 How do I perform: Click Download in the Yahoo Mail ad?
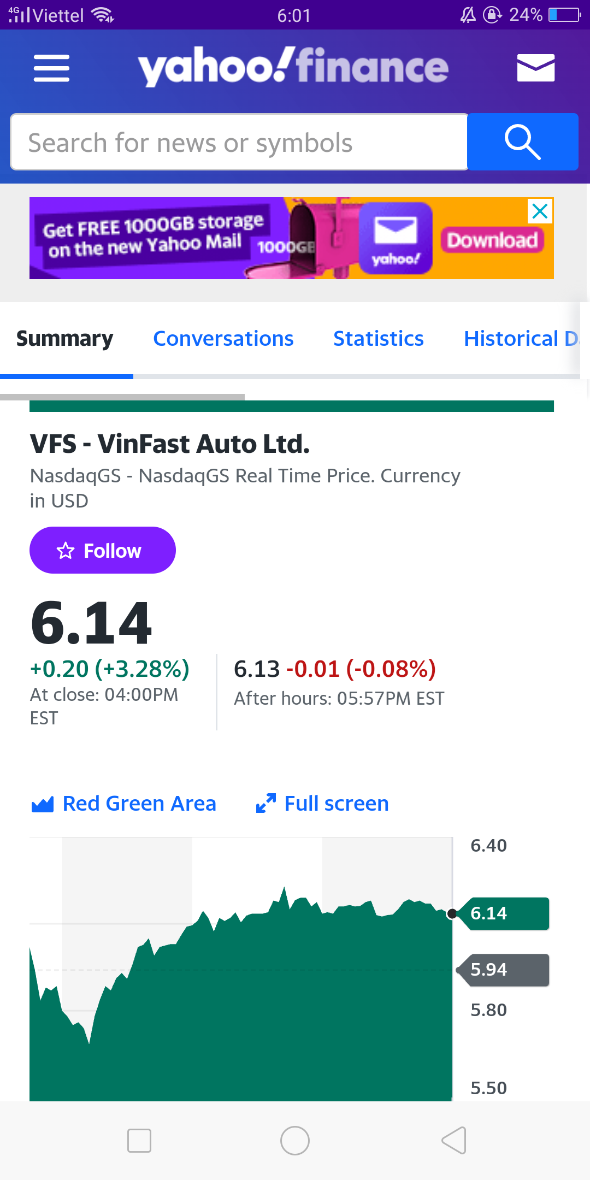pyautogui.click(x=492, y=240)
